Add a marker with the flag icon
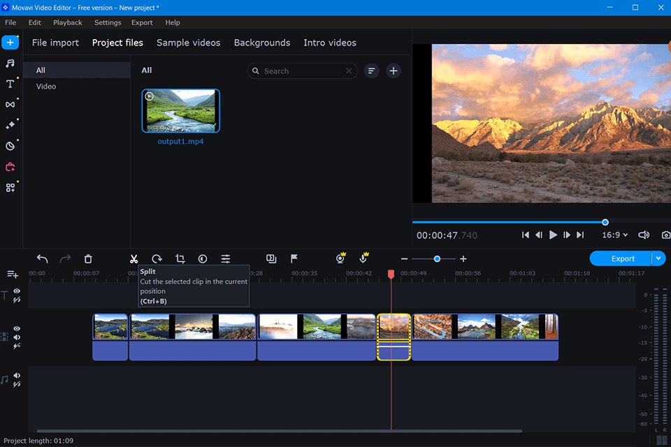The image size is (671, 447). pyautogui.click(x=294, y=258)
